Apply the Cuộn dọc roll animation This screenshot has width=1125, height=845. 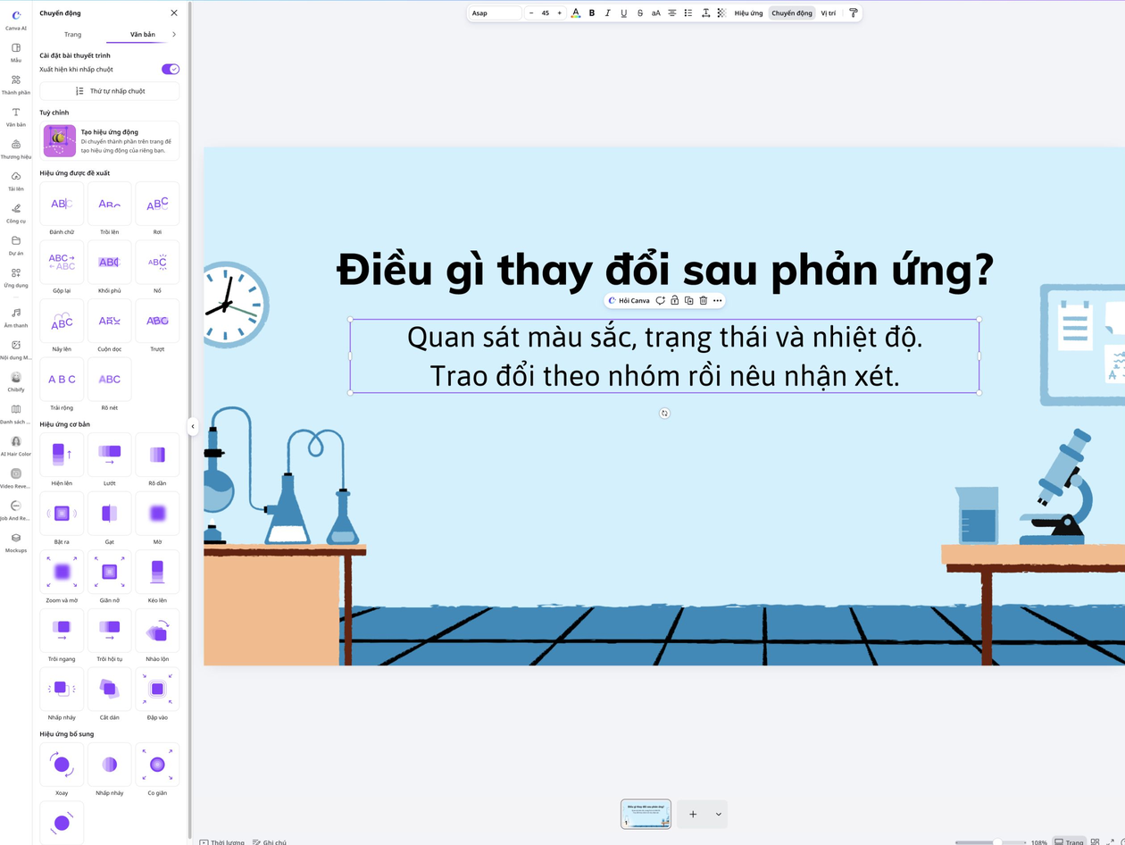pos(110,322)
